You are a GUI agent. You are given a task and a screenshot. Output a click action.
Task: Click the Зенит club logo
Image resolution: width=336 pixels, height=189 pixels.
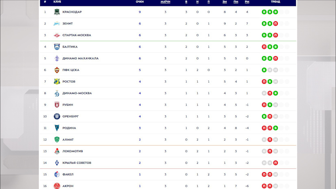[57, 23]
